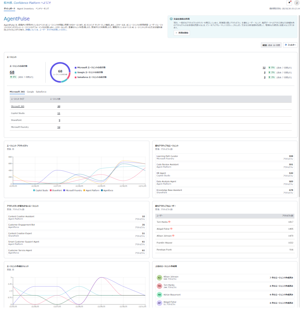Select Allison Johnson's AJ avatar
The height and width of the screenshot is (311, 301).
(159, 278)
